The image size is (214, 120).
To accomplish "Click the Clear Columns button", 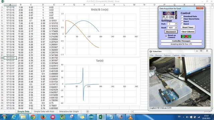I will click(x=188, y=32).
